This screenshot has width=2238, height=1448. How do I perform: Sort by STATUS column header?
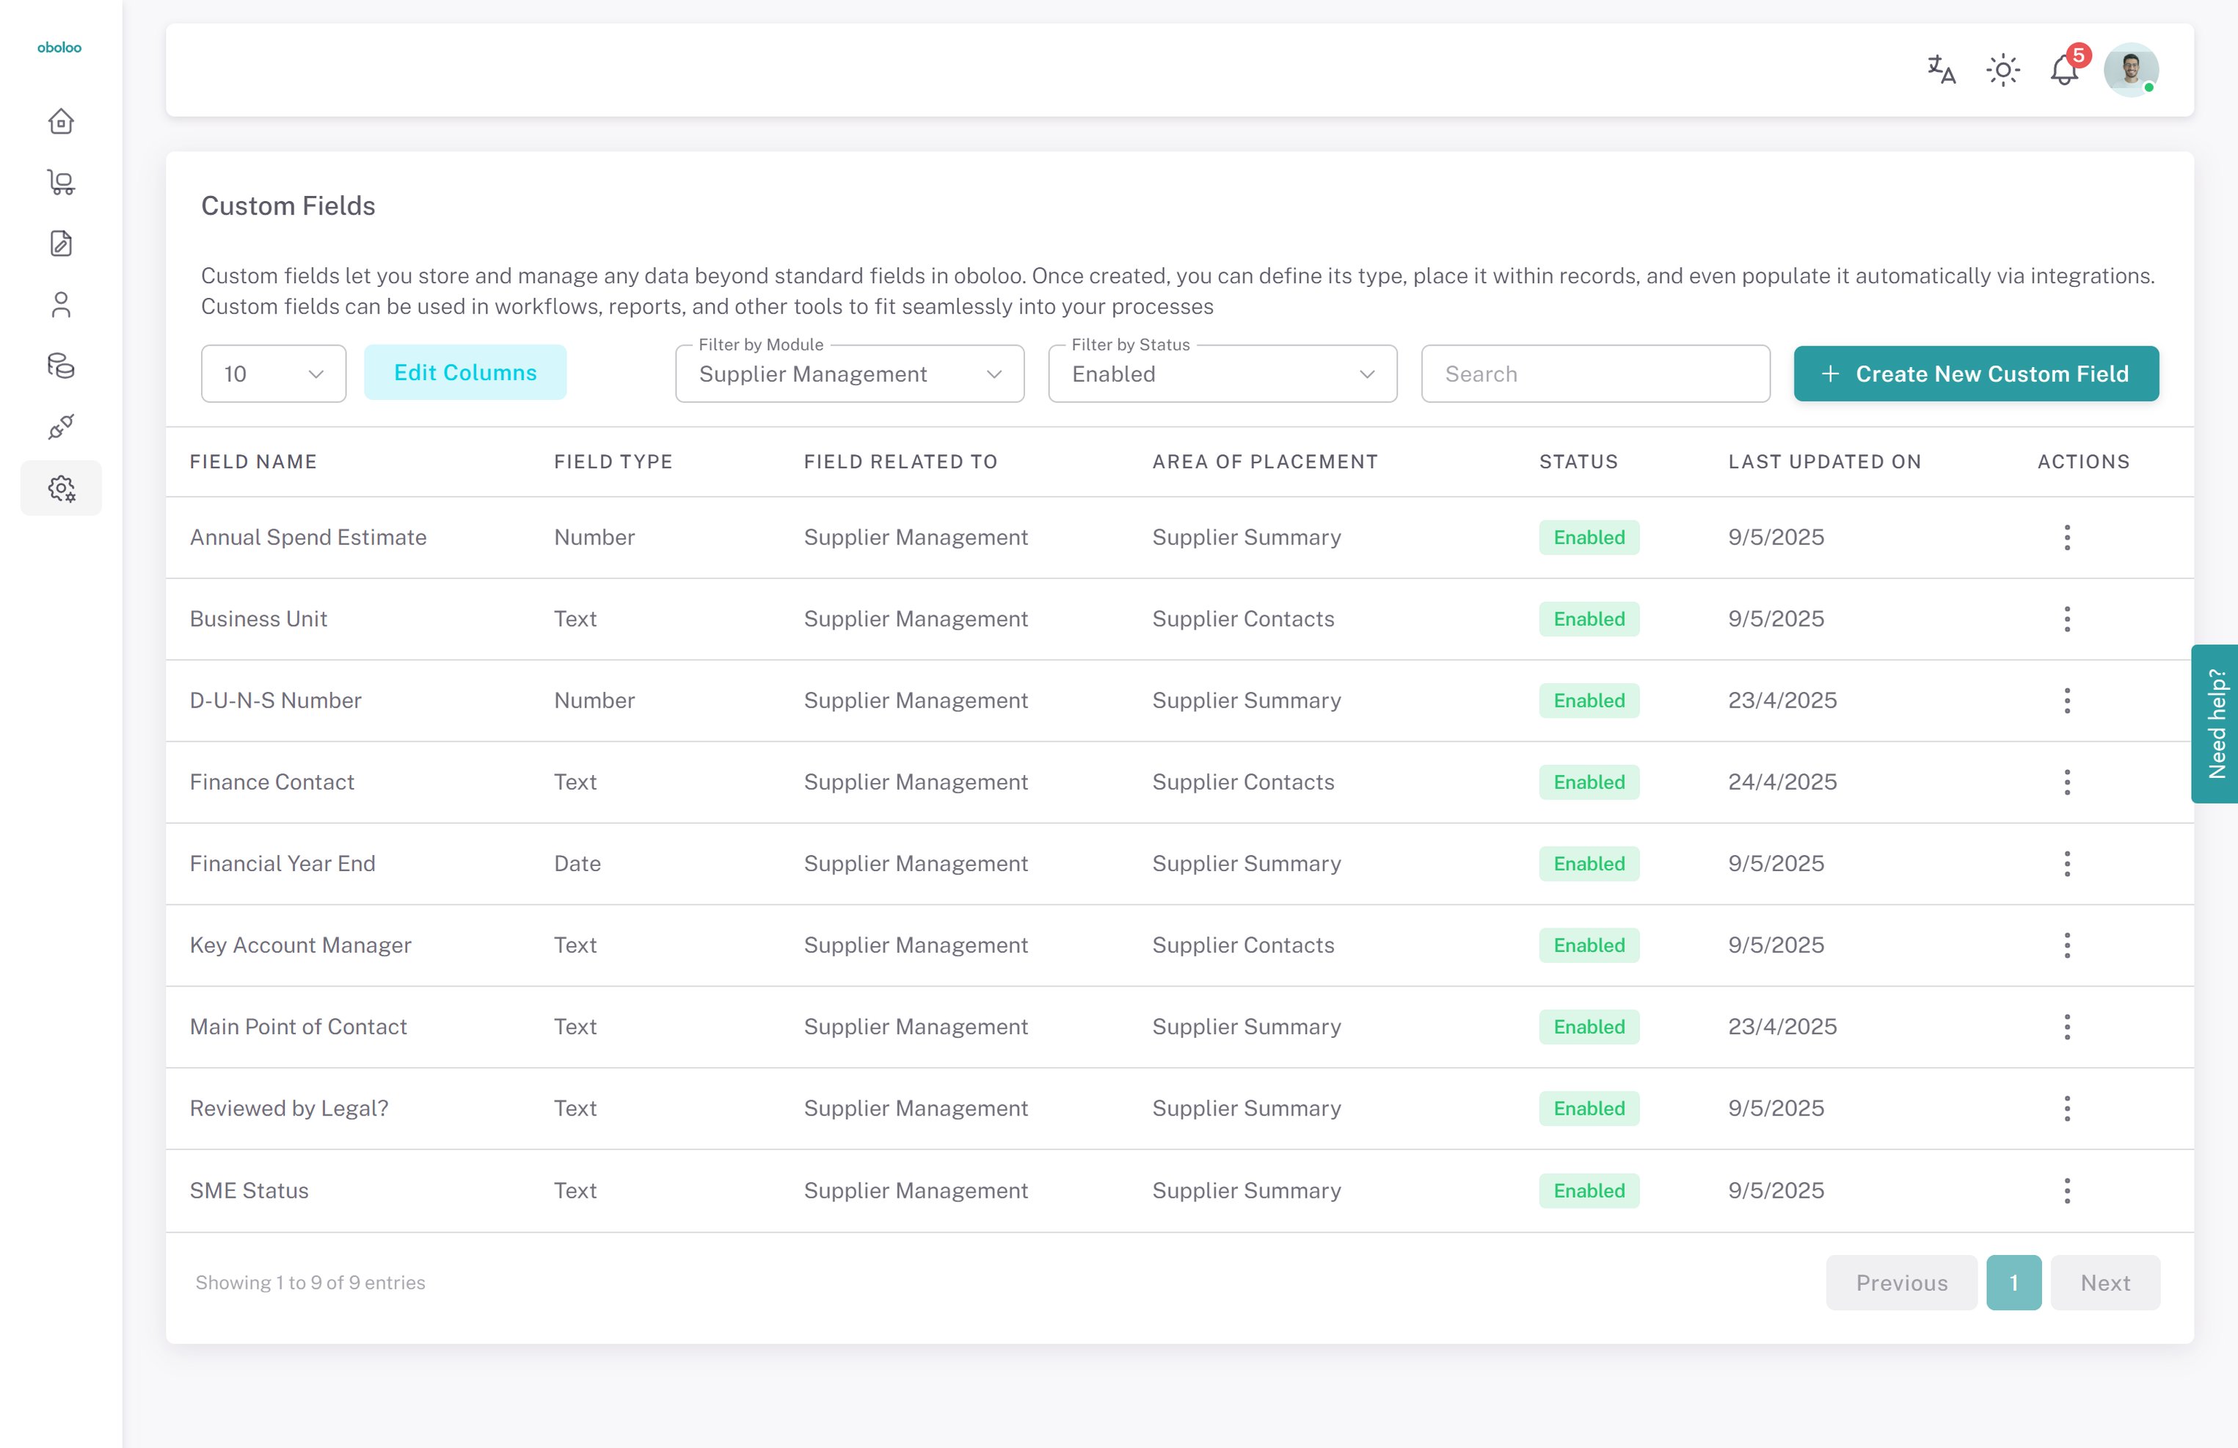pyautogui.click(x=1578, y=462)
